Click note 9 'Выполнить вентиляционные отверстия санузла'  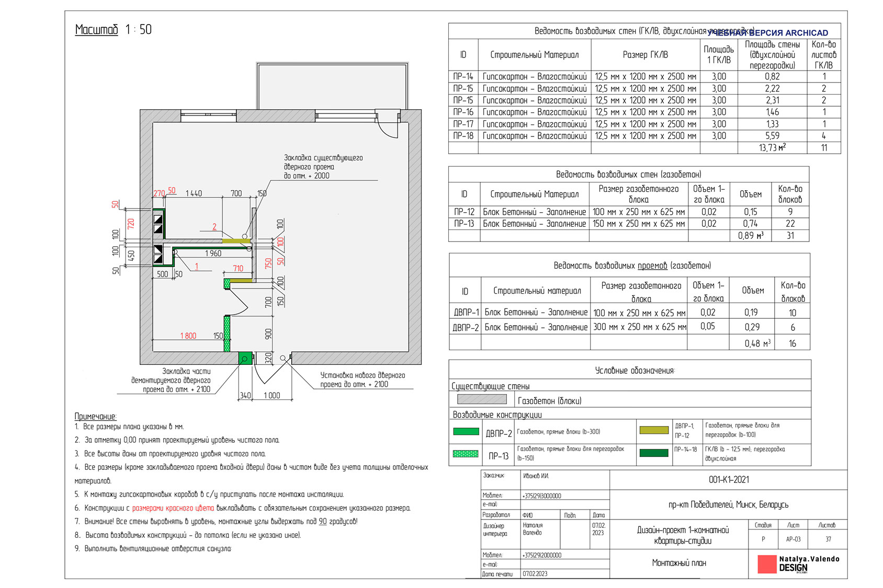click(157, 549)
